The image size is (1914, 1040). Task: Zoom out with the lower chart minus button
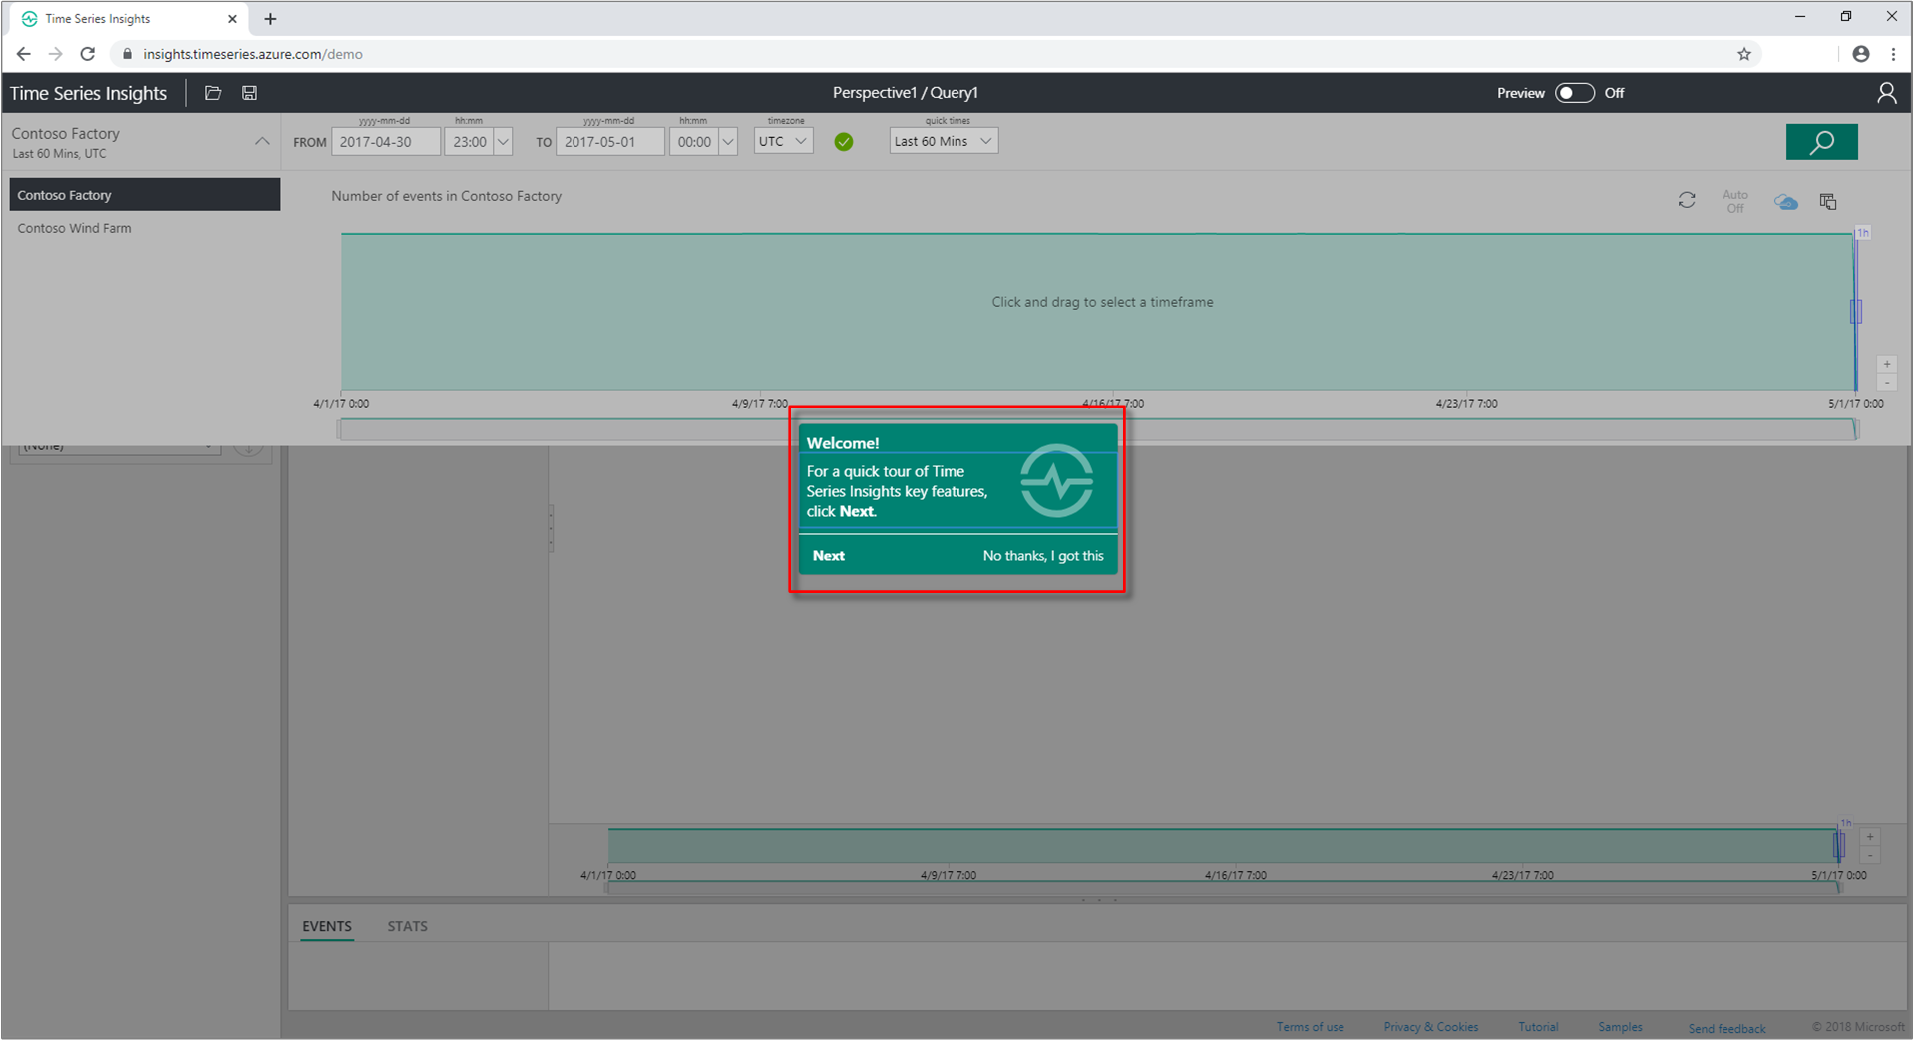[x=1870, y=855]
